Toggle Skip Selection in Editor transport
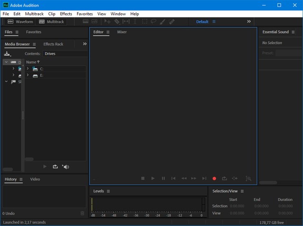Image resolution: width=303 pixels, height=226 pixels. click(235, 178)
